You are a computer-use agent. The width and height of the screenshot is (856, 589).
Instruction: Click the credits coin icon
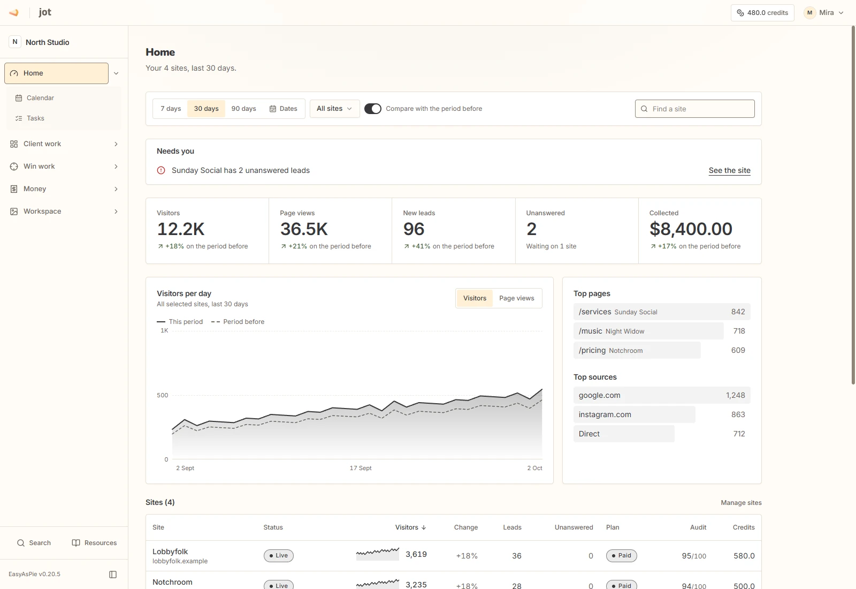(740, 13)
